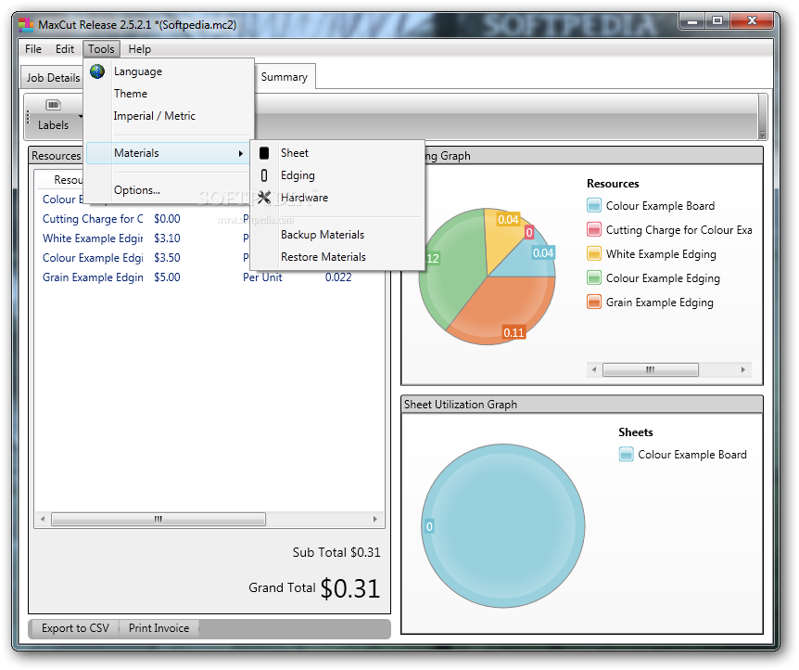Click right arrow of resources table scrollbar
The height and width of the screenshot is (670, 799).
pyautogui.click(x=375, y=519)
